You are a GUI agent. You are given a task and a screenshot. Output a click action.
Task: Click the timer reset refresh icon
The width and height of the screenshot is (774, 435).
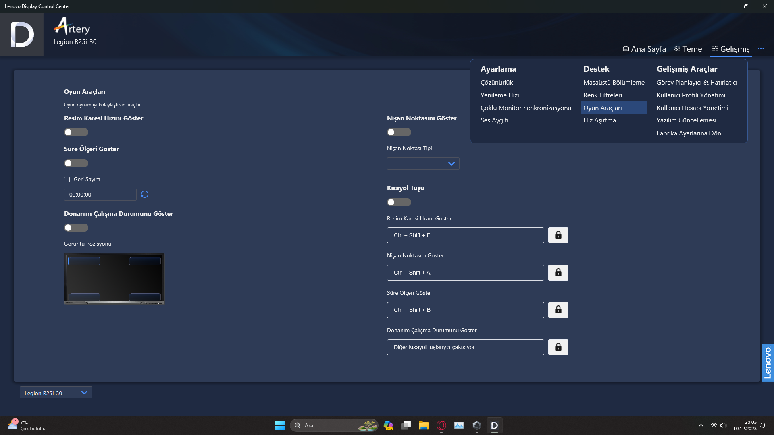tap(145, 195)
